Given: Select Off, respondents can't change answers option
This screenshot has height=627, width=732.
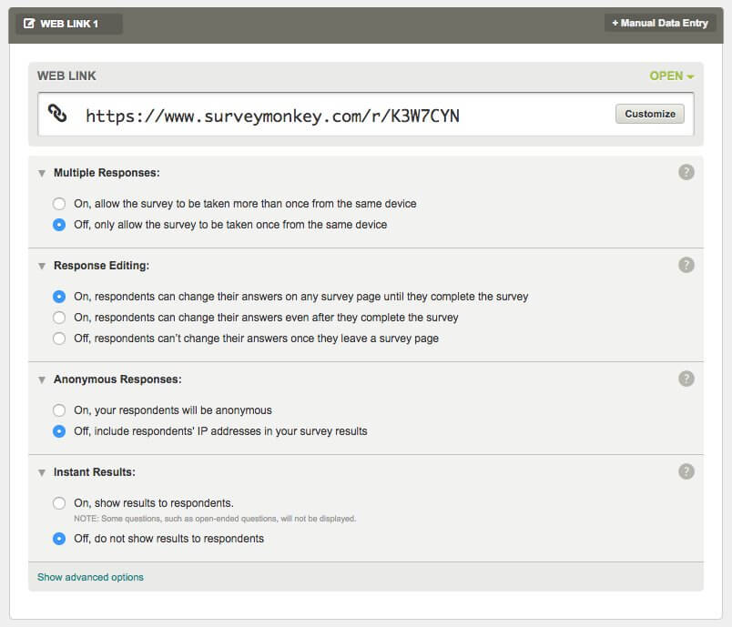Looking at the screenshot, I should click(x=59, y=339).
